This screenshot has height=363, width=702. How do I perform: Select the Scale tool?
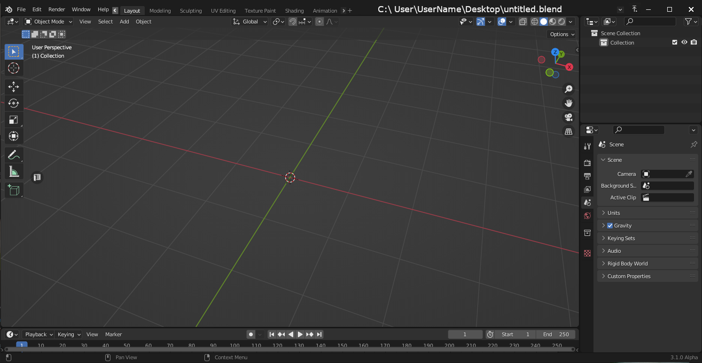[14, 120]
